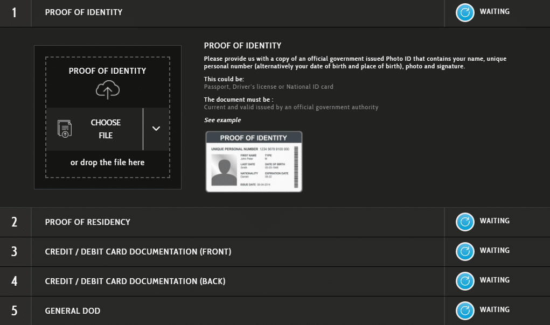
Task: Click the 'or drop the file here' area
Action: (107, 162)
